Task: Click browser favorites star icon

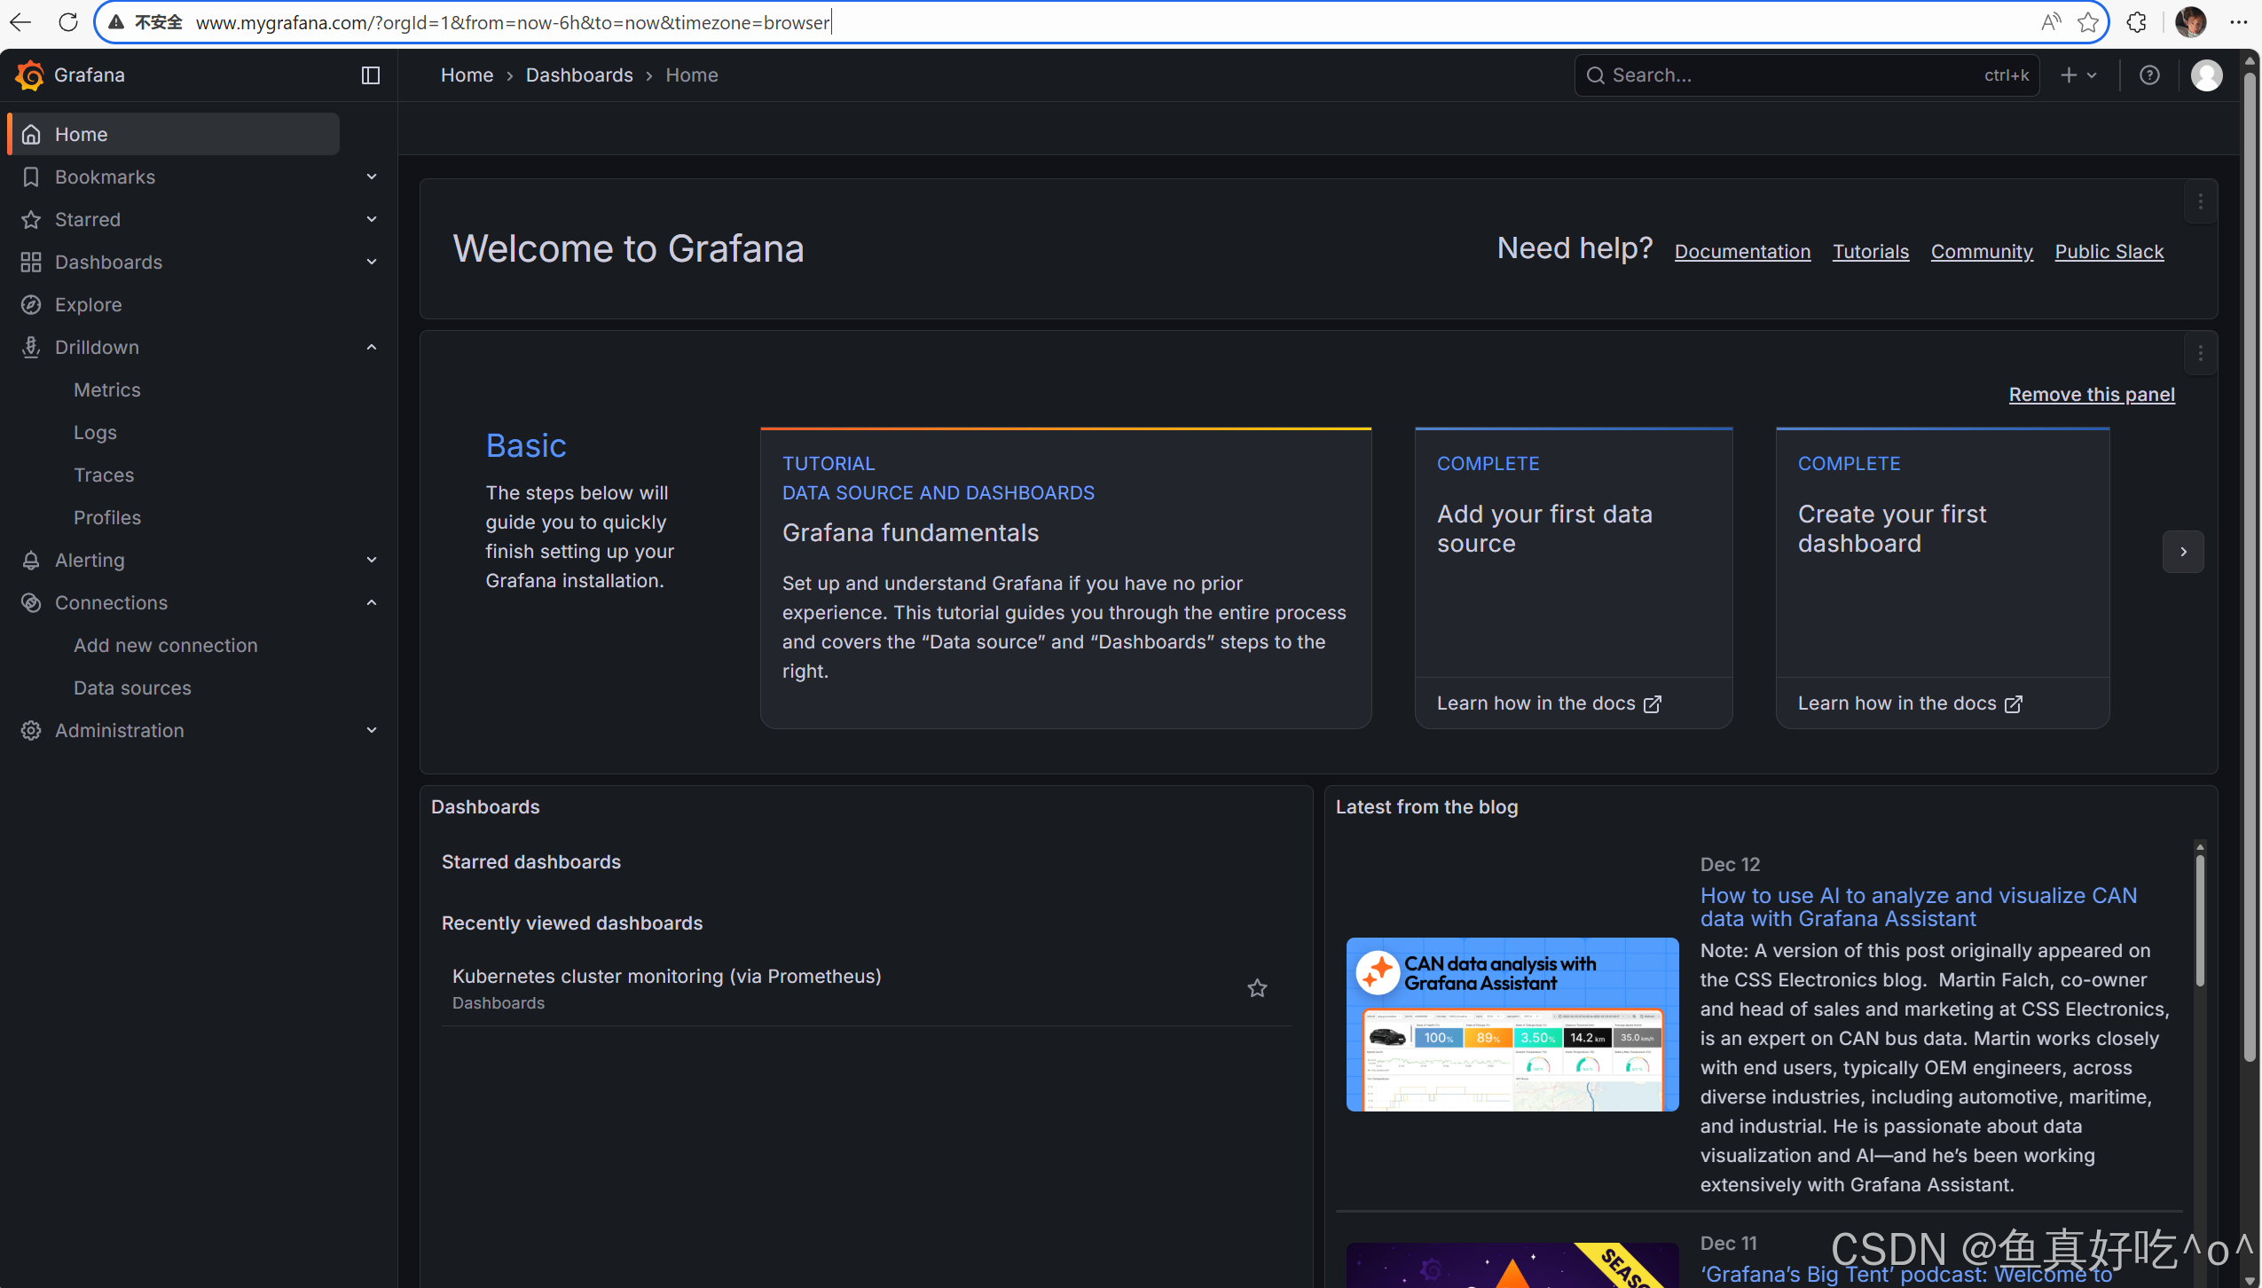Action: pyautogui.click(x=2088, y=22)
